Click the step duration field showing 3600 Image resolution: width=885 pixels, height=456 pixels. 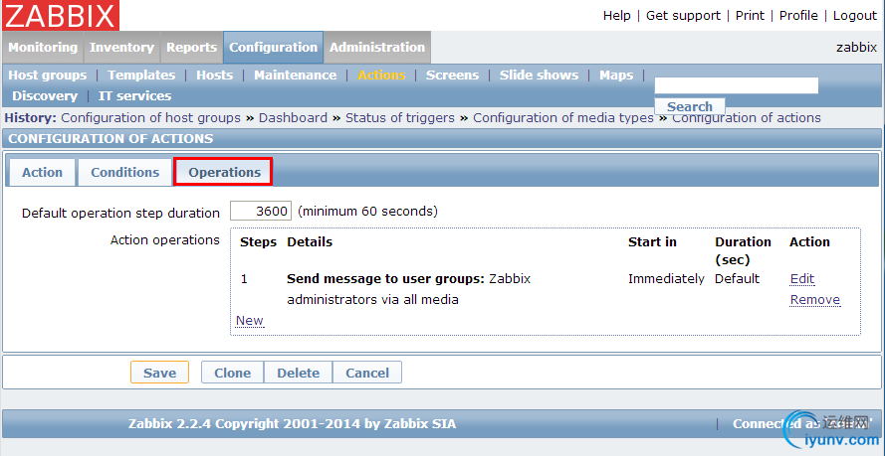261,212
